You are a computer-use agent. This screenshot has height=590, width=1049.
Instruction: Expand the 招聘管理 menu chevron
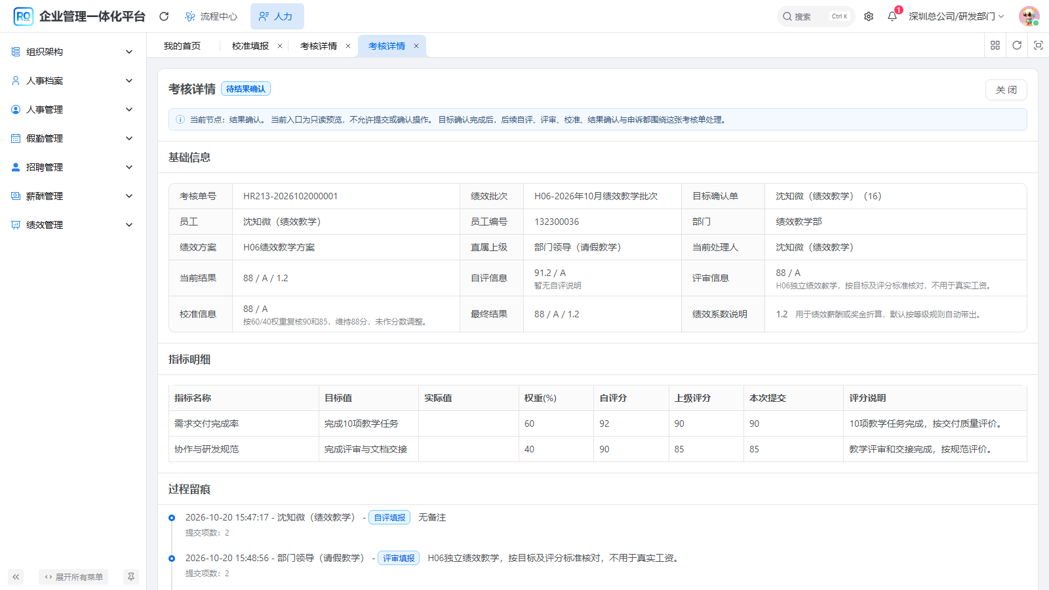point(129,167)
